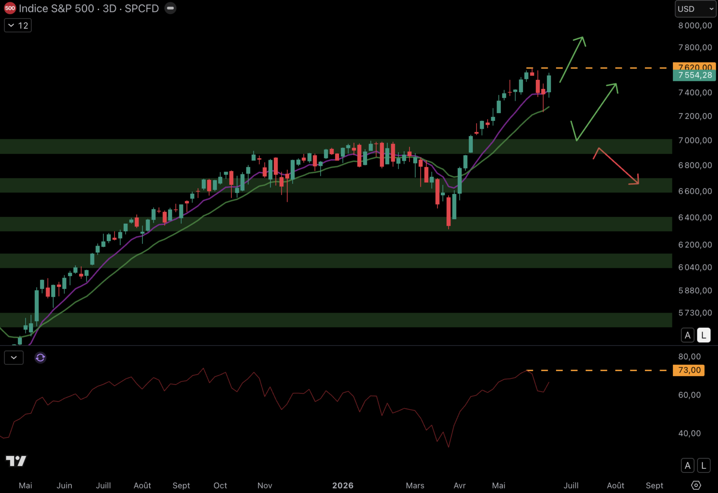Toggle log scale L on RSI pane
The width and height of the screenshot is (718, 493).
[704, 466]
